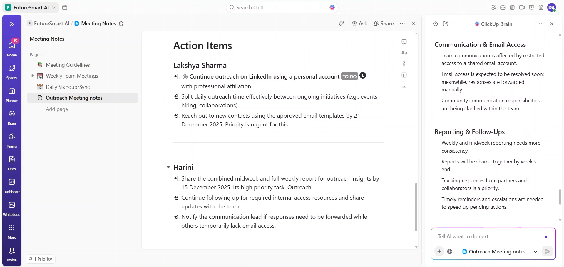Close the ClickUp Brain panel
This screenshot has width=564, height=267.
pyautogui.click(x=552, y=24)
